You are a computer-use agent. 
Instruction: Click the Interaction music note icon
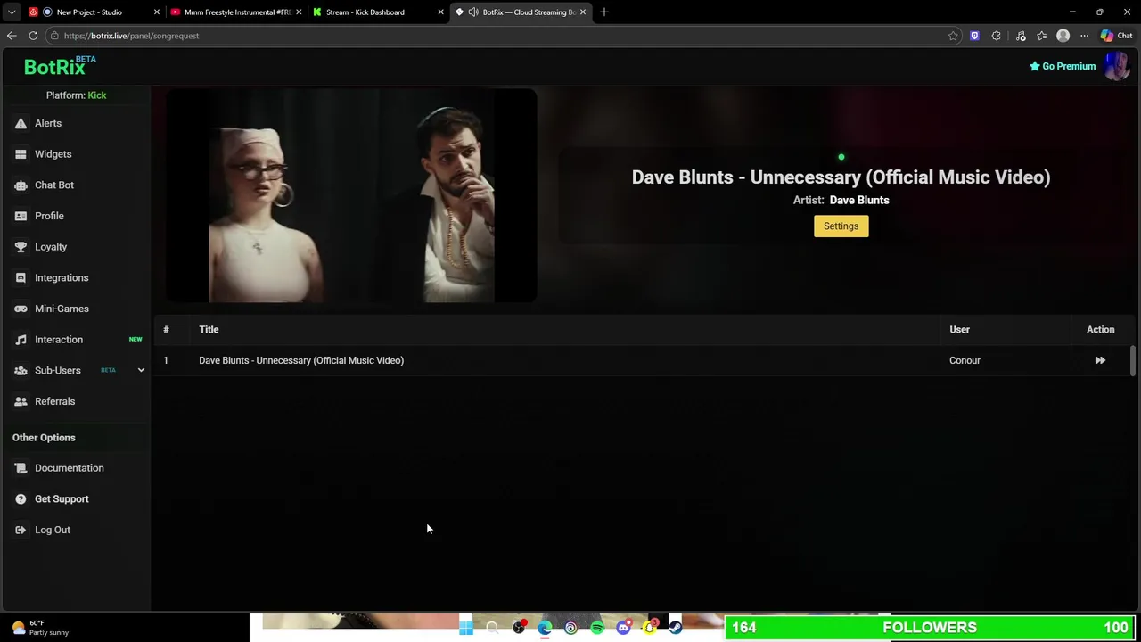click(21, 340)
